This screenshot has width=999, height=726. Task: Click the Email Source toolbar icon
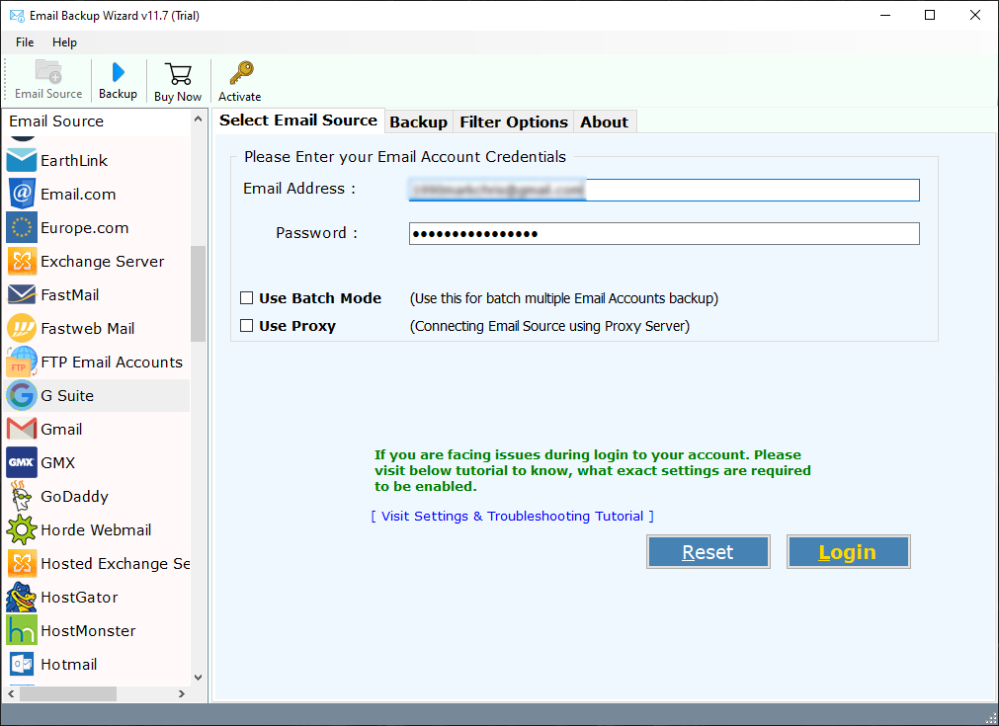48,72
